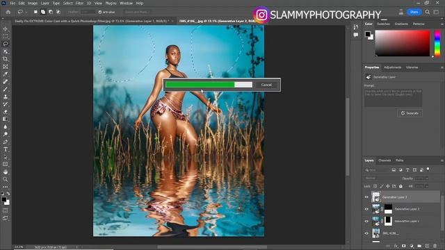The image size is (445, 250).
Task: Select the Brush tool
Action: (x=6, y=89)
